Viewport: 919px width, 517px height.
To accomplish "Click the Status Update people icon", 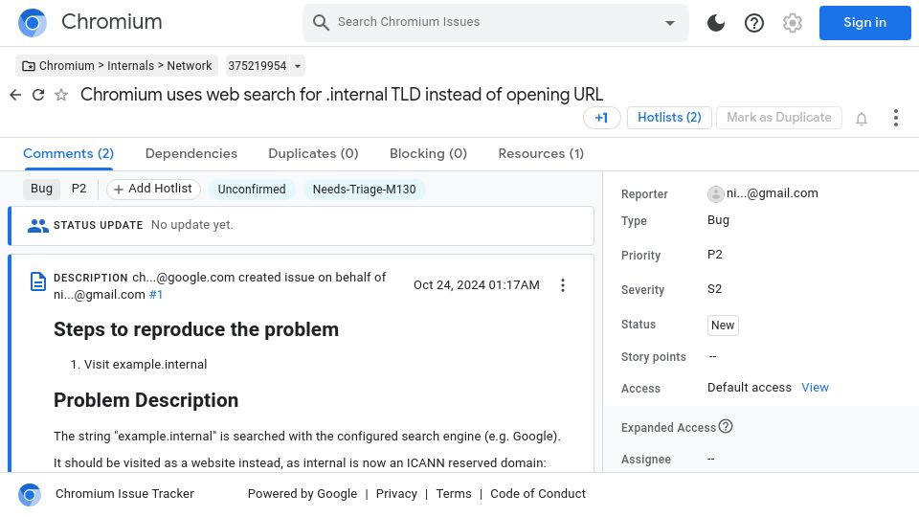I will coord(38,225).
